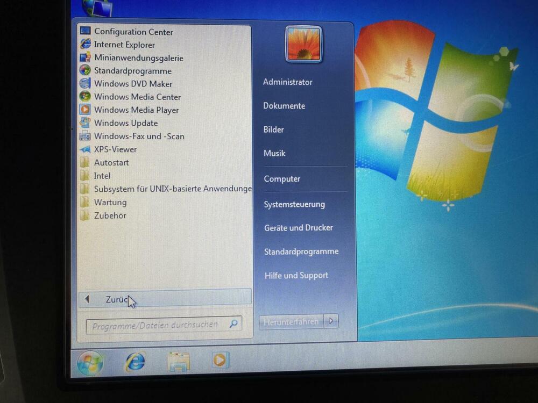Select the Windows DVD Maker text label
Viewport: 538px width, 403px height.
133,84
